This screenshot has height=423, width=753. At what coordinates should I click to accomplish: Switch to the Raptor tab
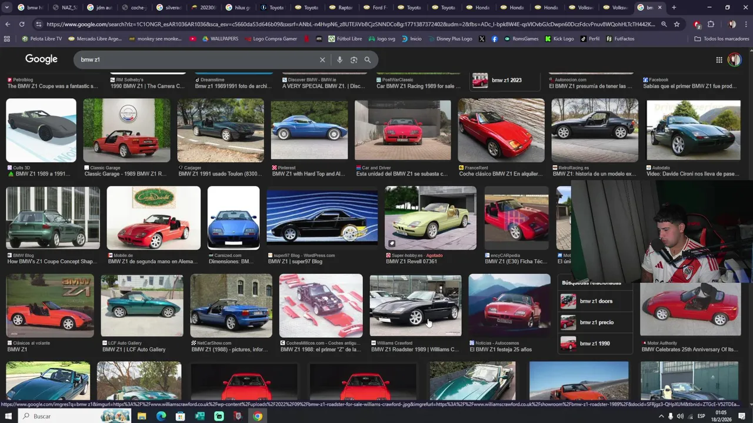click(x=341, y=8)
